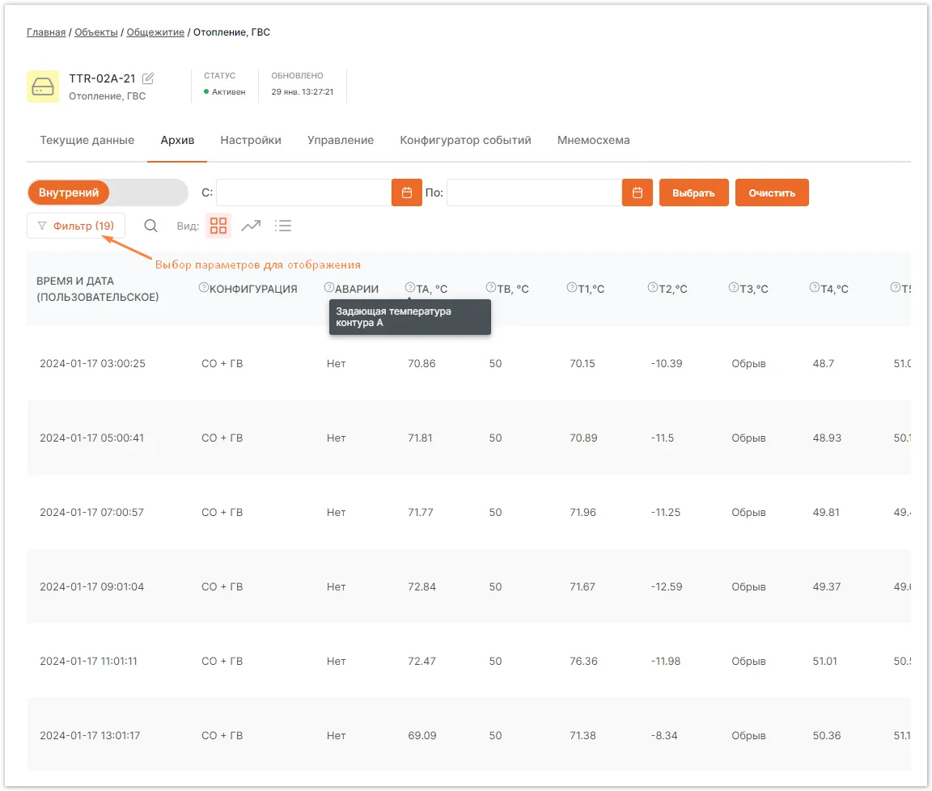This screenshot has height=791, width=932.
Task: Follow the Общежитие breadcrumb link
Action: [x=155, y=32]
